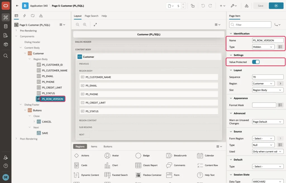This screenshot has height=183, width=286.
Task: Open the page selector dropdown in toolbar
Action: (171, 6)
